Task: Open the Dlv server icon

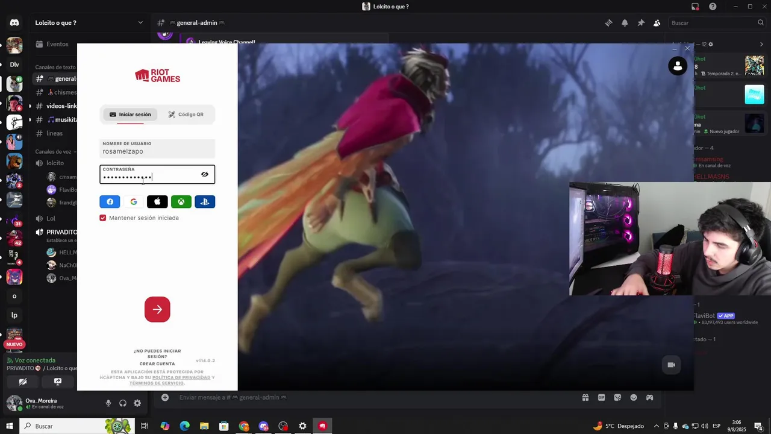Action: click(x=14, y=64)
